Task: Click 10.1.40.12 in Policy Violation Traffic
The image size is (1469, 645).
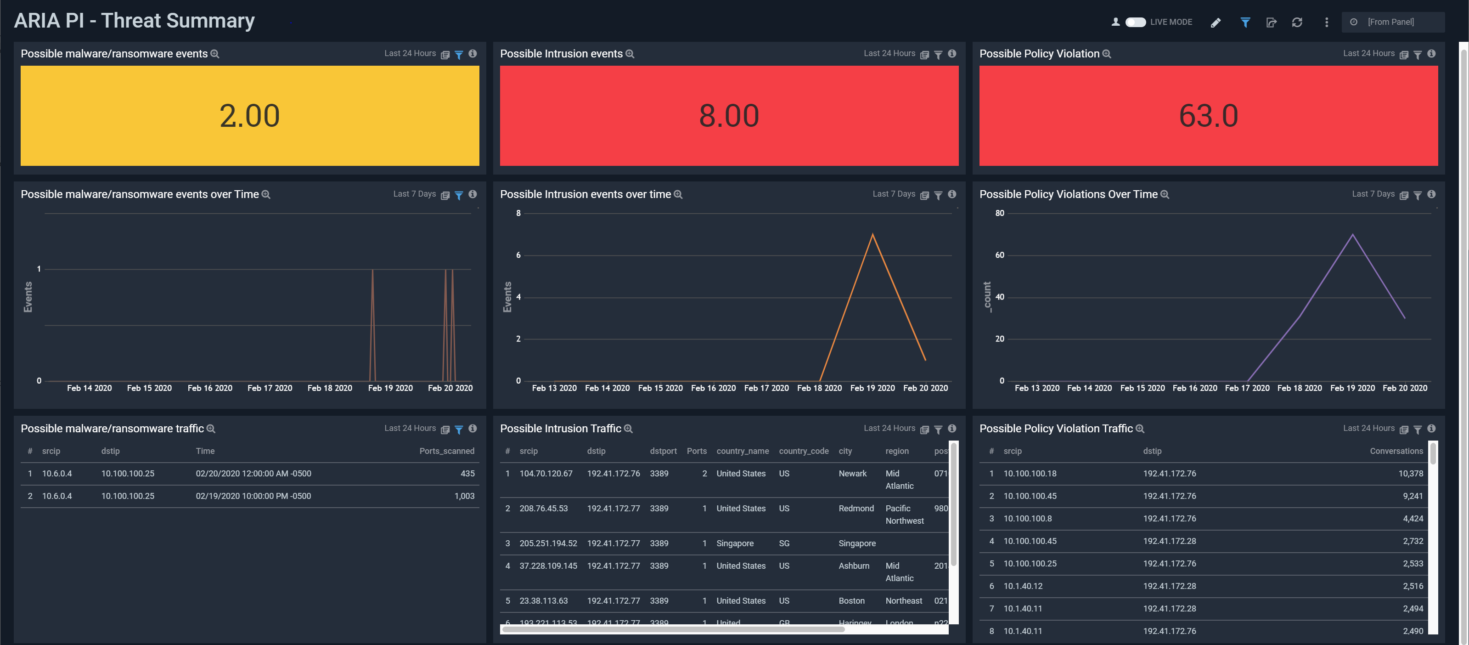Action: [1023, 586]
